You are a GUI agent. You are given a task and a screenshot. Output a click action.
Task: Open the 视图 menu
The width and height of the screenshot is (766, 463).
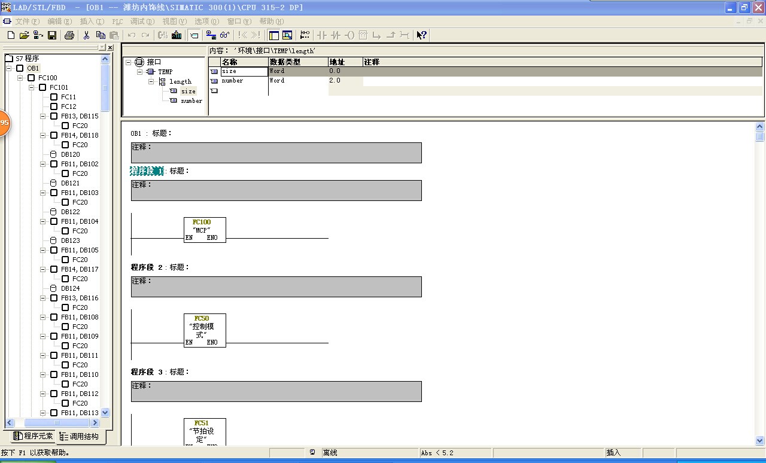tap(175, 22)
